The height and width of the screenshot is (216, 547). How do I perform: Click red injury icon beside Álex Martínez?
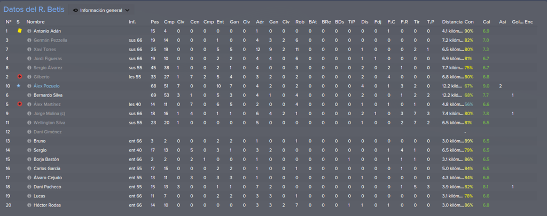20,104
